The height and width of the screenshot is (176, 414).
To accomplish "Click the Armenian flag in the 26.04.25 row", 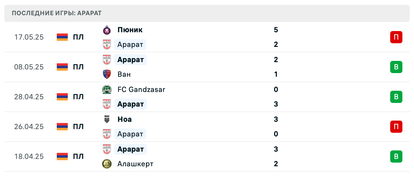I will (62, 127).
